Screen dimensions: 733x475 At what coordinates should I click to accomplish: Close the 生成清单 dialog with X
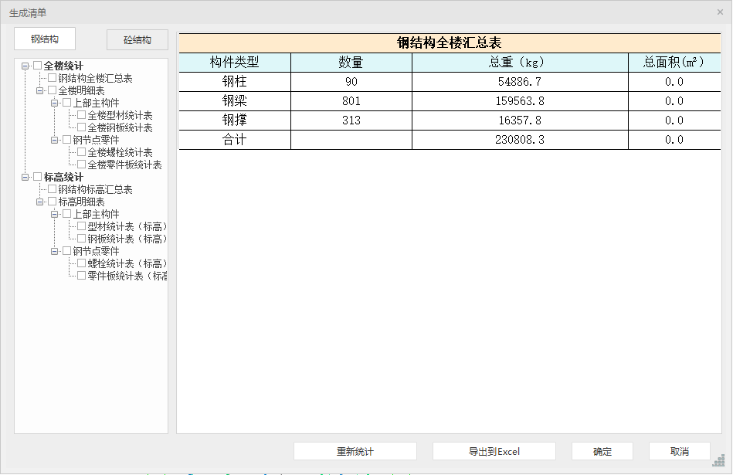[x=720, y=12]
